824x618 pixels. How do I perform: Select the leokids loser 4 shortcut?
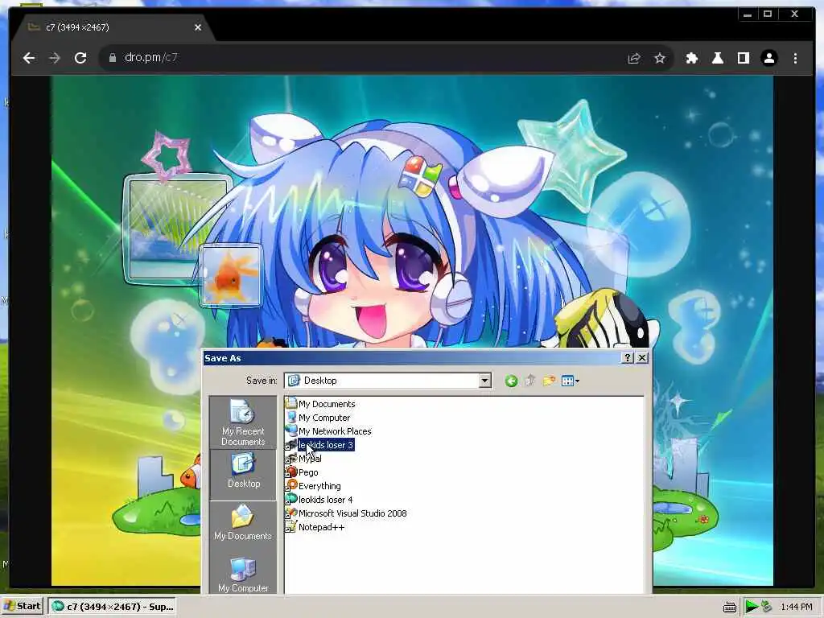point(319,499)
